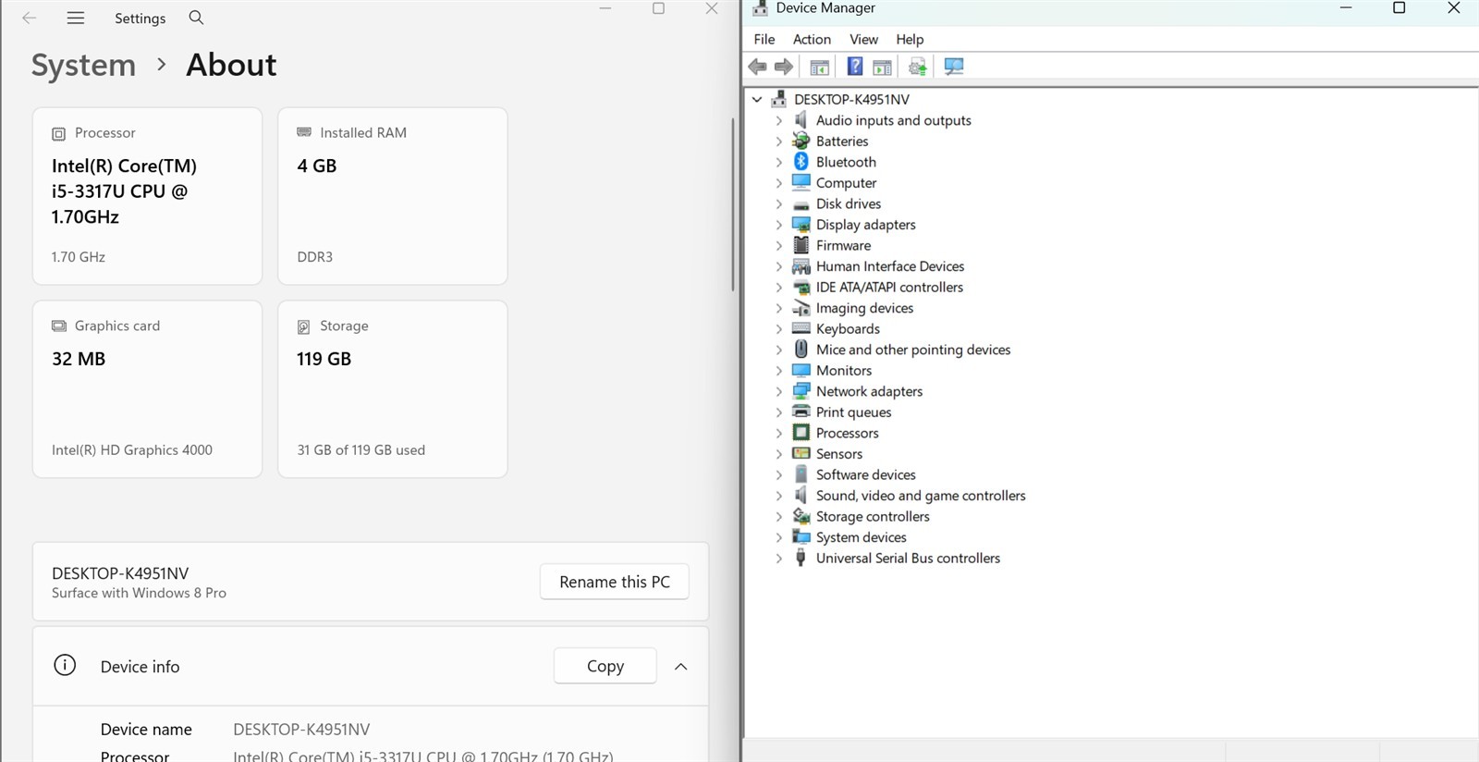This screenshot has width=1479, height=762.
Task: Click the Keyboards category icon
Action: point(801,328)
